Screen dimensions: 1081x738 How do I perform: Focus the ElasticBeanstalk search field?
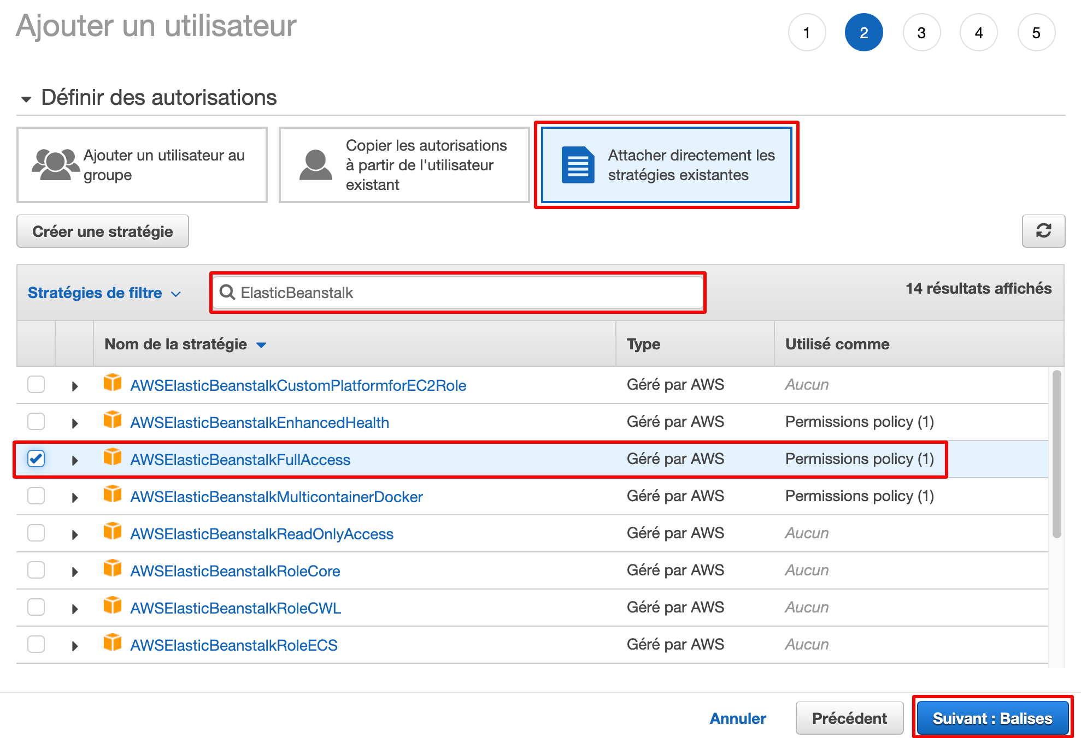tap(470, 293)
